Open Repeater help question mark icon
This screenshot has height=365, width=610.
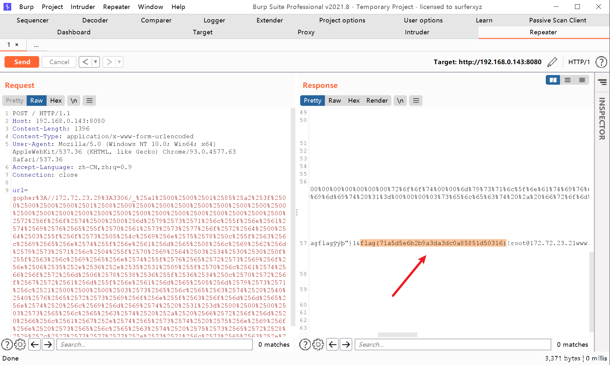point(601,62)
